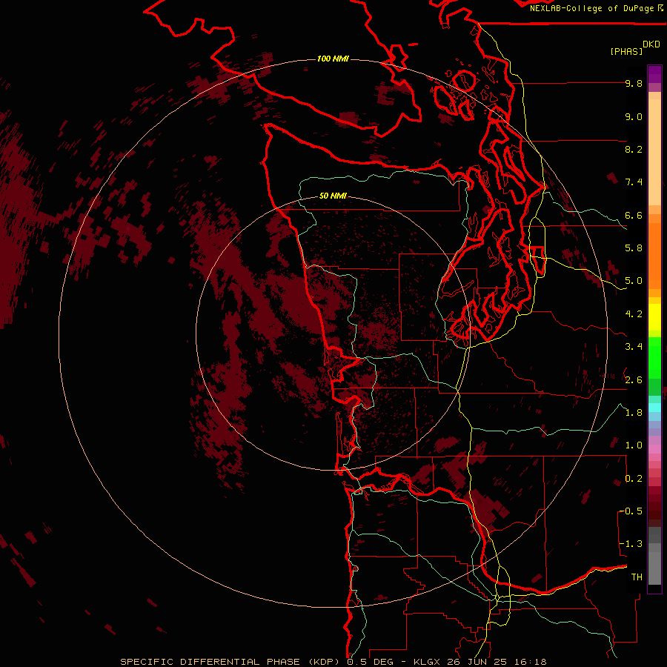The width and height of the screenshot is (667, 667).
Task: Click the yellow segment of the color bar
Action: coord(654,317)
